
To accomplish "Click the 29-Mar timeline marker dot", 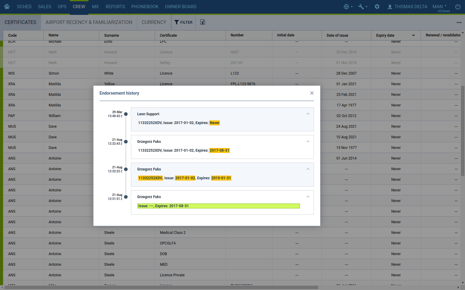I will click(x=126, y=114).
